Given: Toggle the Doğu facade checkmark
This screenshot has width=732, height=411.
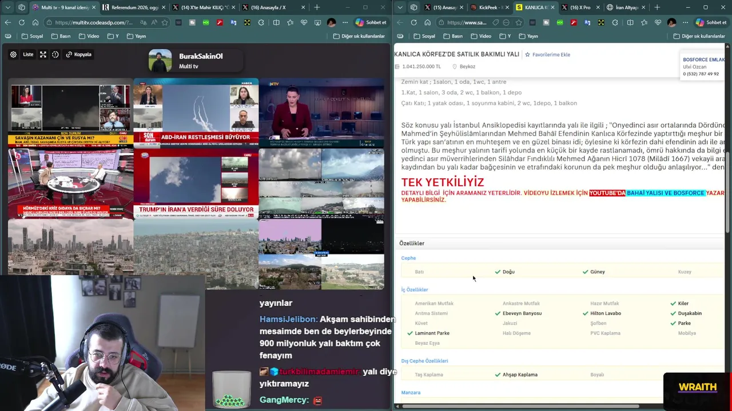Looking at the screenshot, I should point(505,272).
